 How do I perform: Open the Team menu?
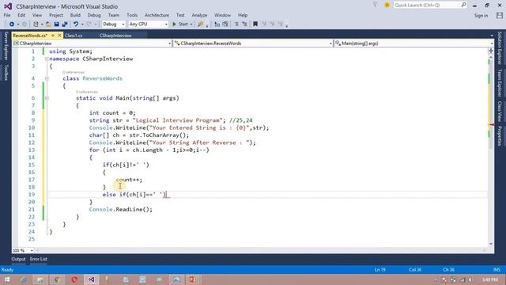pos(114,15)
